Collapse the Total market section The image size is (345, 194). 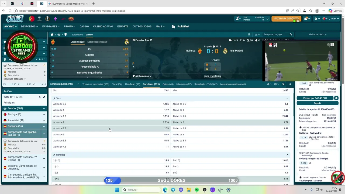pos(287,99)
